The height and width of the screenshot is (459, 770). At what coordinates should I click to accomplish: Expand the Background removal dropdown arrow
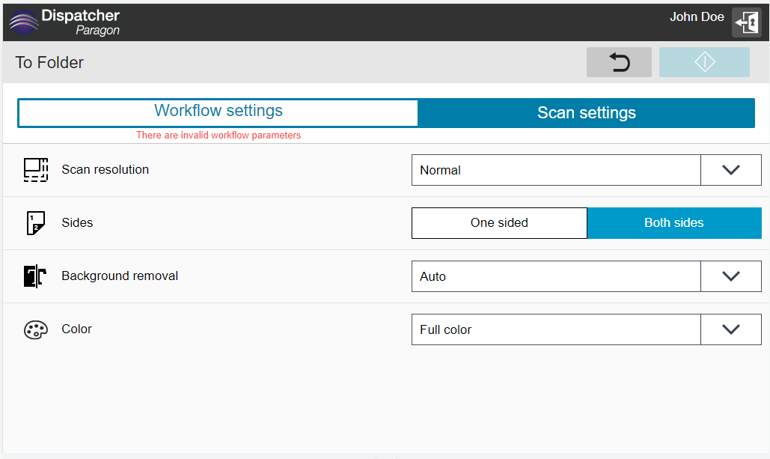(x=730, y=276)
